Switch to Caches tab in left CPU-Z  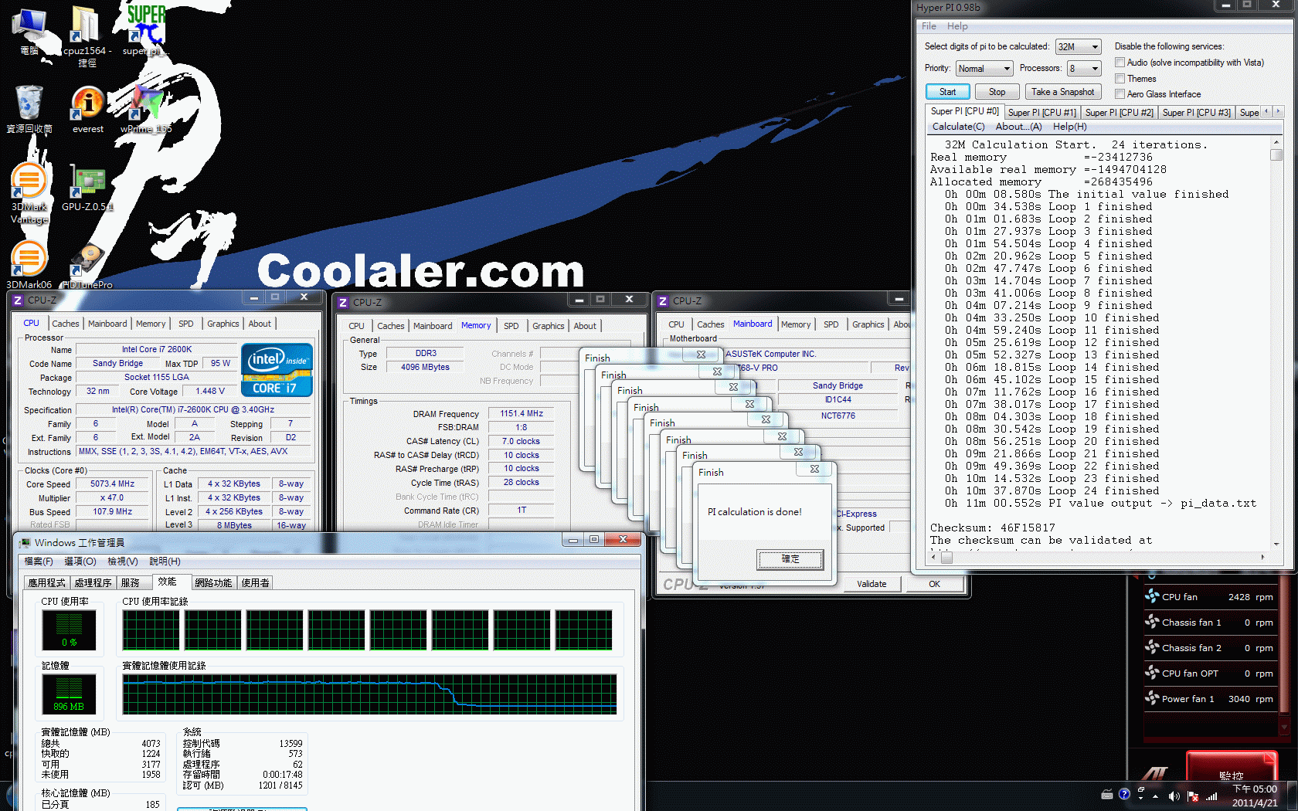(66, 324)
